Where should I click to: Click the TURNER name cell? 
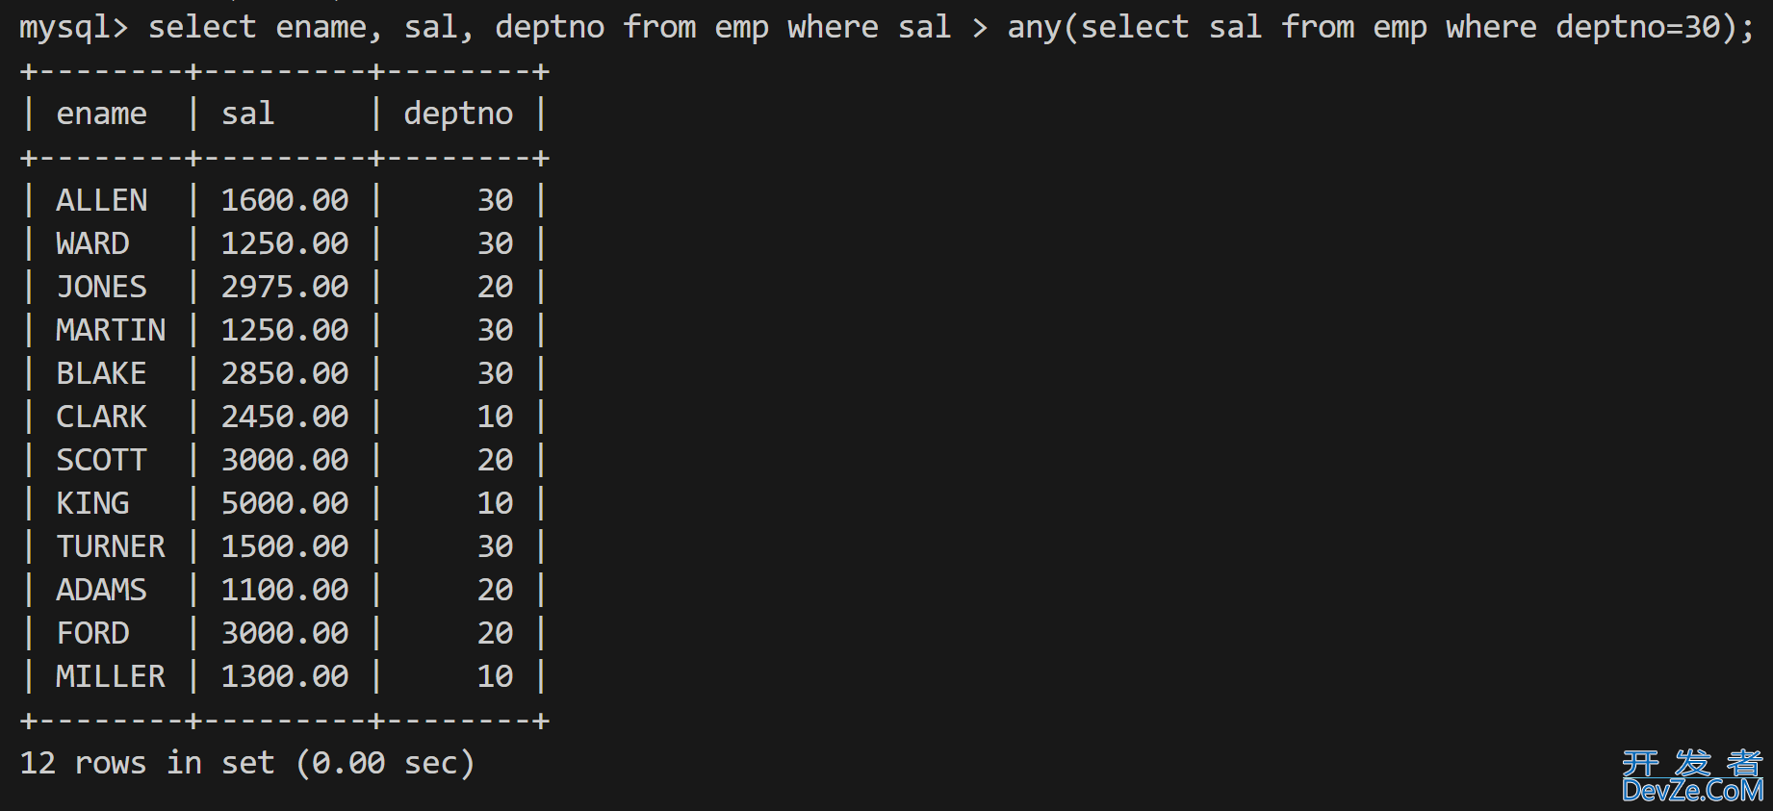(x=111, y=546)
